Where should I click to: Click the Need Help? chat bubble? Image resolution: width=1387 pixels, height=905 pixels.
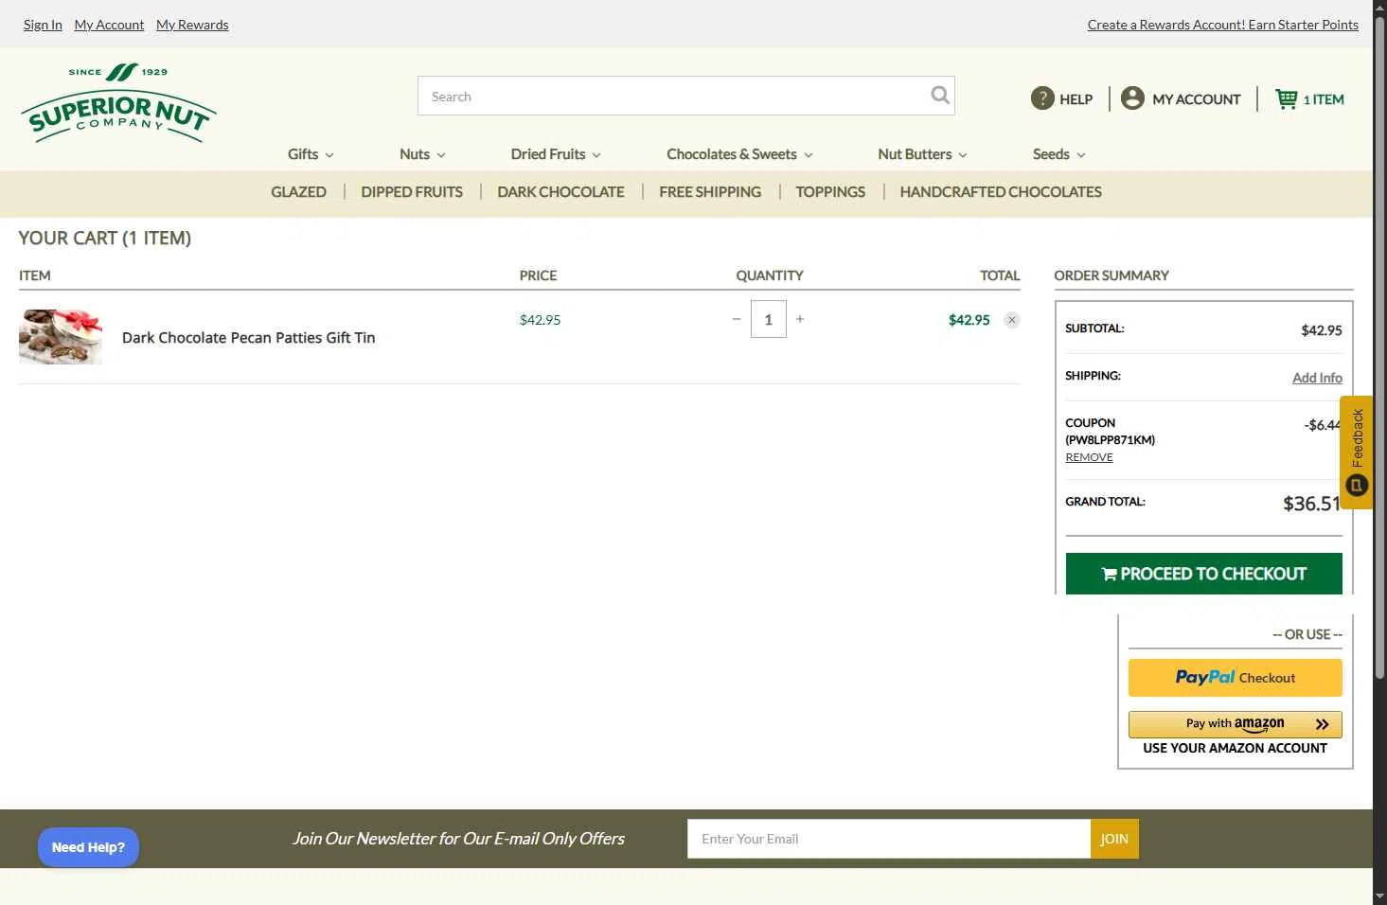tap(88, 847)
